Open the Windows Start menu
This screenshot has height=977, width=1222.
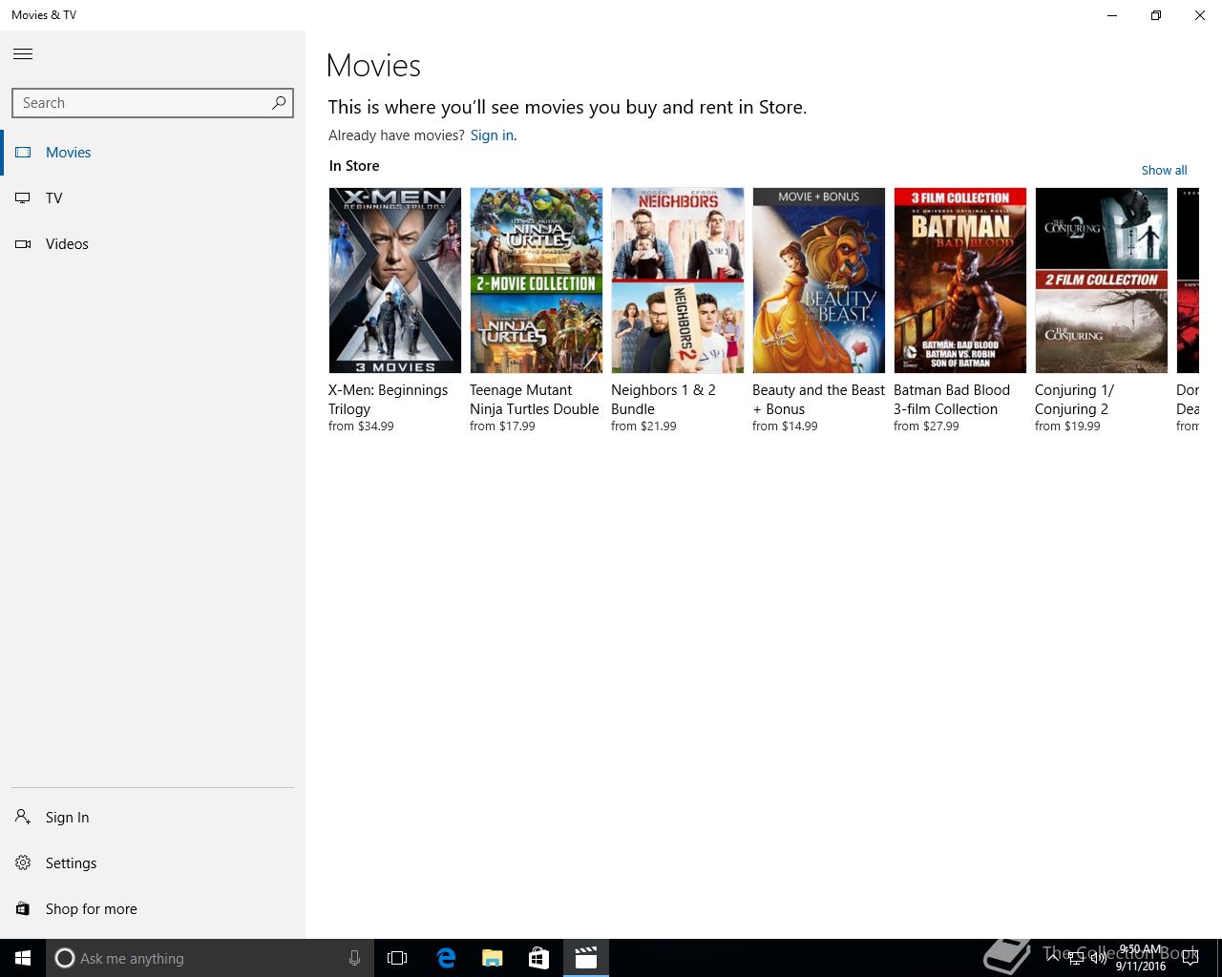point(23,958)
